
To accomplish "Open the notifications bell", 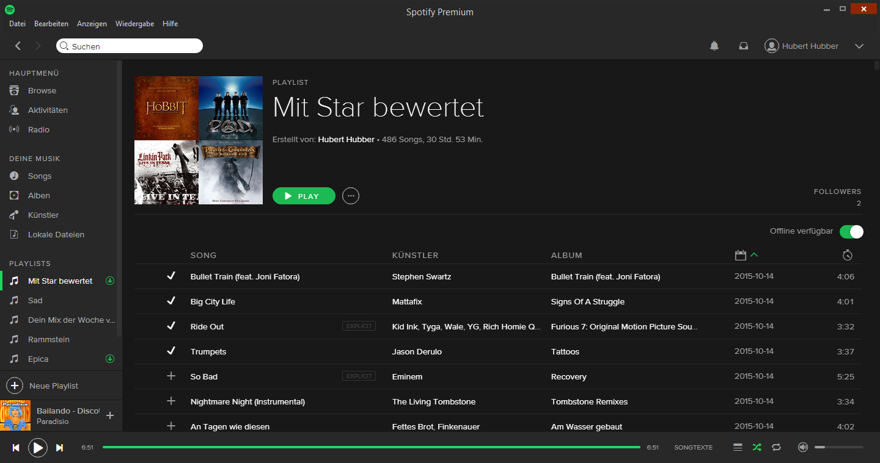I will tap(714, 46).
